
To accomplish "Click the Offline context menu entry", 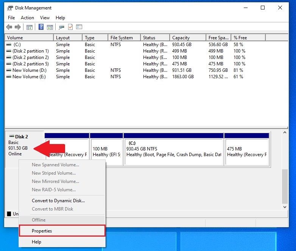I will 62,220.
